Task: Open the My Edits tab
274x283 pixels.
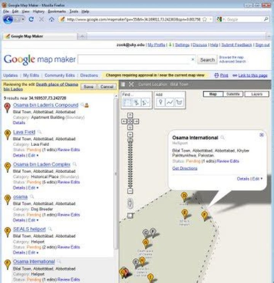Action: tap(31, 75)
